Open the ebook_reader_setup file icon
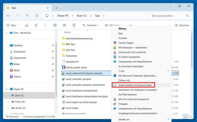197x122 pixels. 64,67
